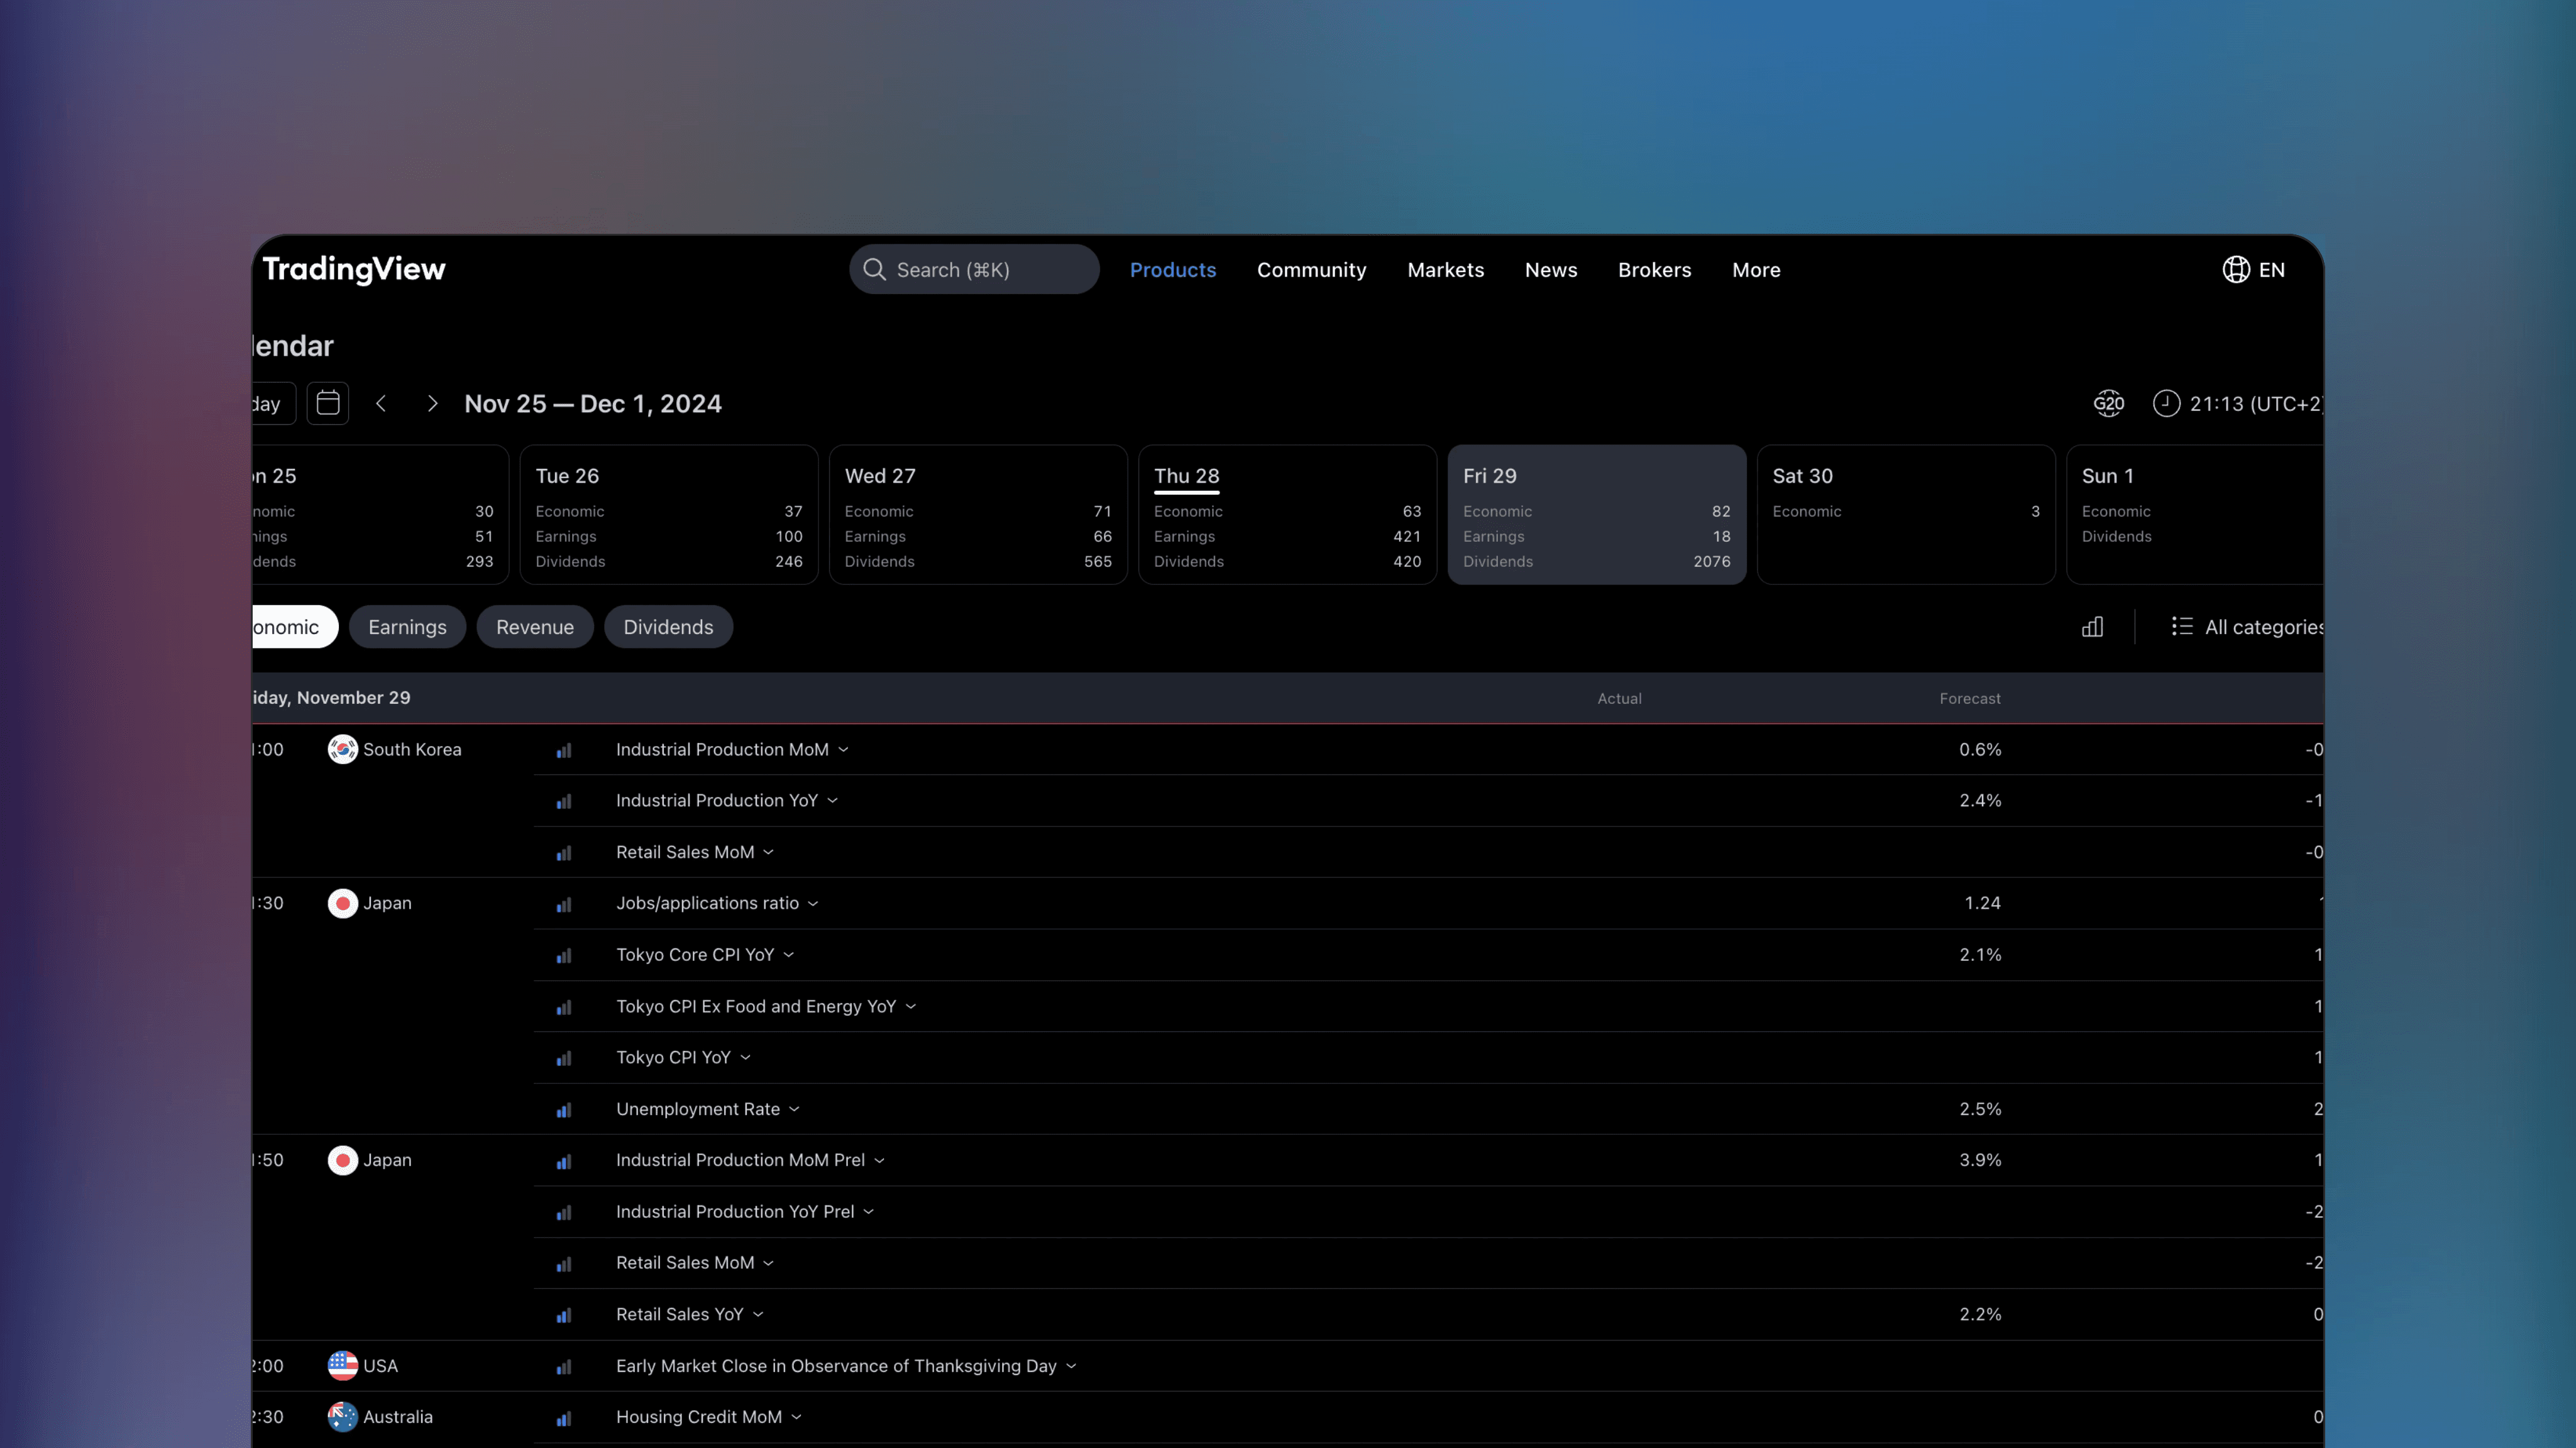Open the Products menu

tap(1173, 269)
